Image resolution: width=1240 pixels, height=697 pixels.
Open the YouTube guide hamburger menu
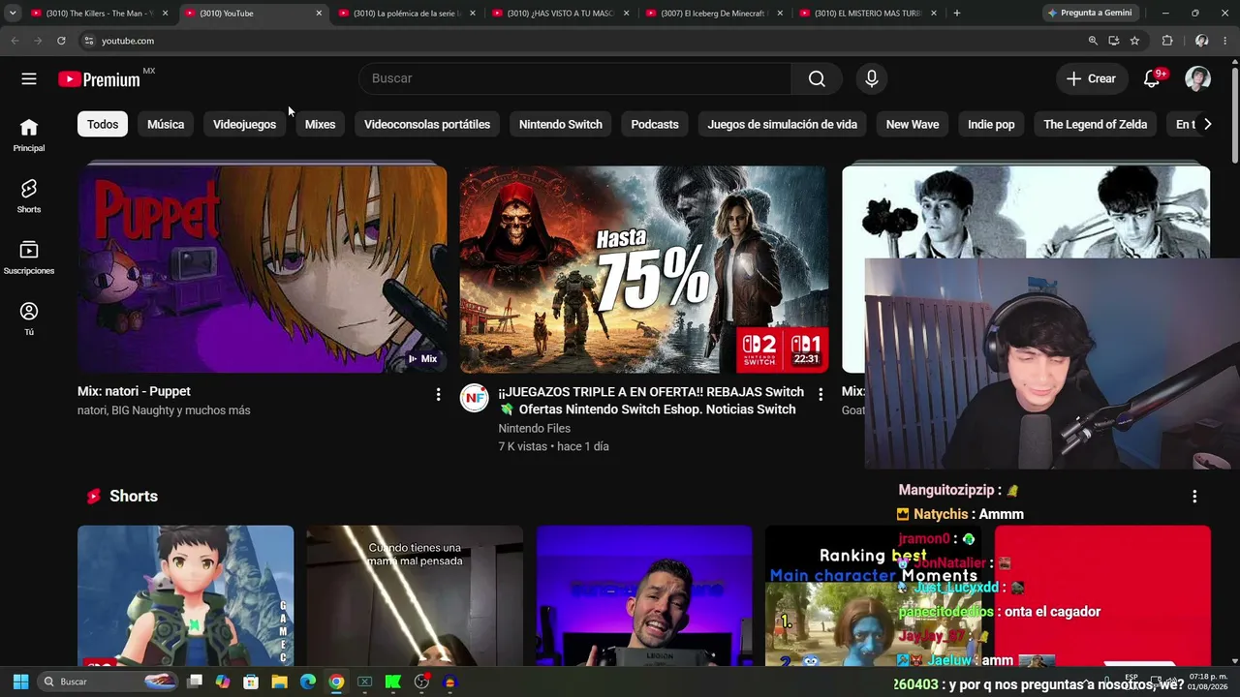(x=29, y=78)
